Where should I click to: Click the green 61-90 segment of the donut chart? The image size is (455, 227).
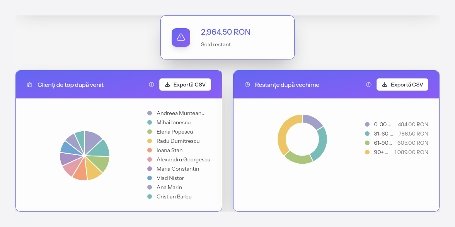coord(299,159)
